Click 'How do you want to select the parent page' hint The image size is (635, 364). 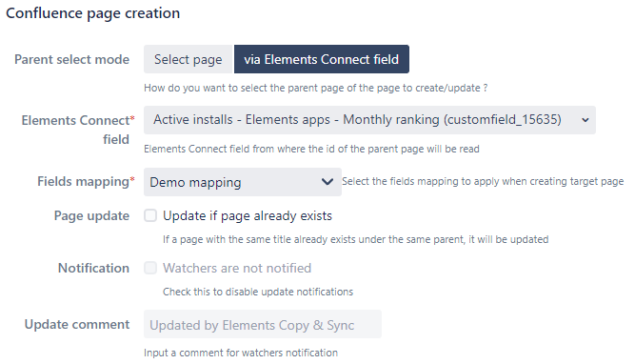pos(315,88)
